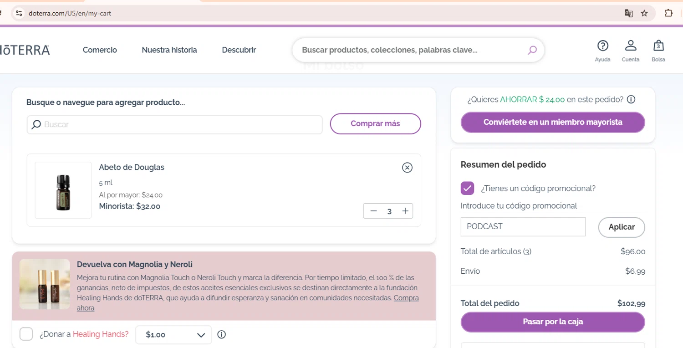Open the $1.00 donation amount dropdown
This screenshot has height=348, width=683.
click(x=174, y=335)
